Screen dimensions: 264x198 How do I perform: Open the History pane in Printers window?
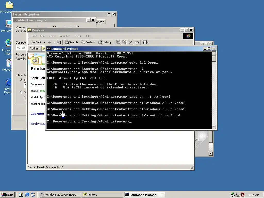(105, 42)
